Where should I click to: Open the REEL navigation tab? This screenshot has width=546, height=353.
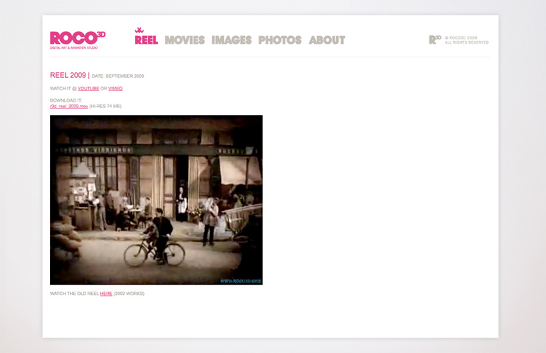pos(146,40)
